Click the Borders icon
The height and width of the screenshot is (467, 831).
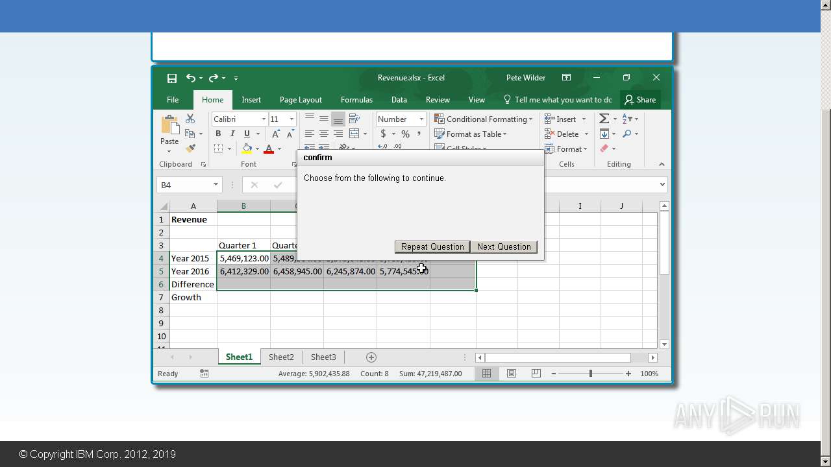(x=218, y=149)
